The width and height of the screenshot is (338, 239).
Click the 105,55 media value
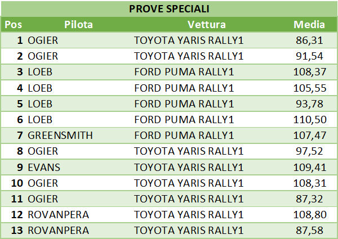point(310,88)
